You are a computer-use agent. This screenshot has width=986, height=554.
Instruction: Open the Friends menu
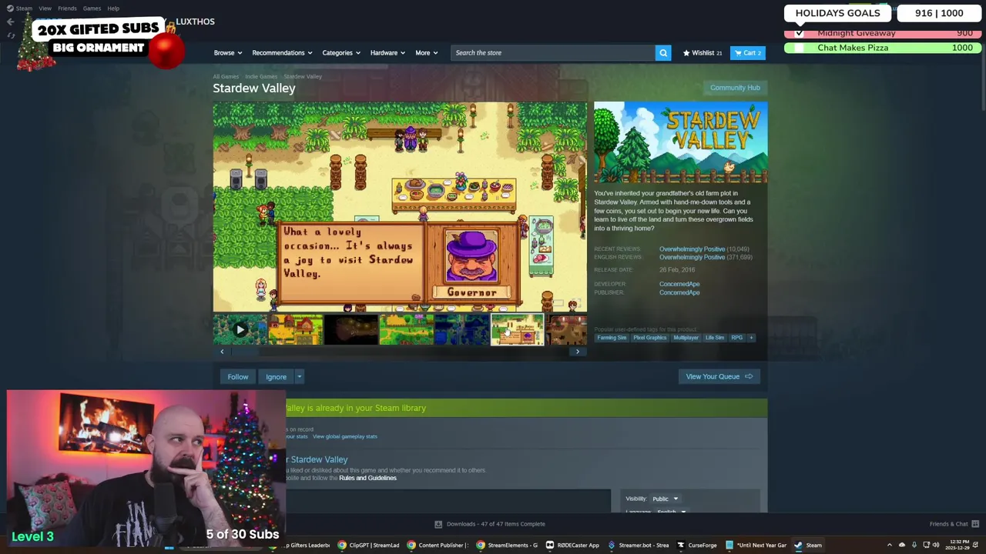click(67, 8)
